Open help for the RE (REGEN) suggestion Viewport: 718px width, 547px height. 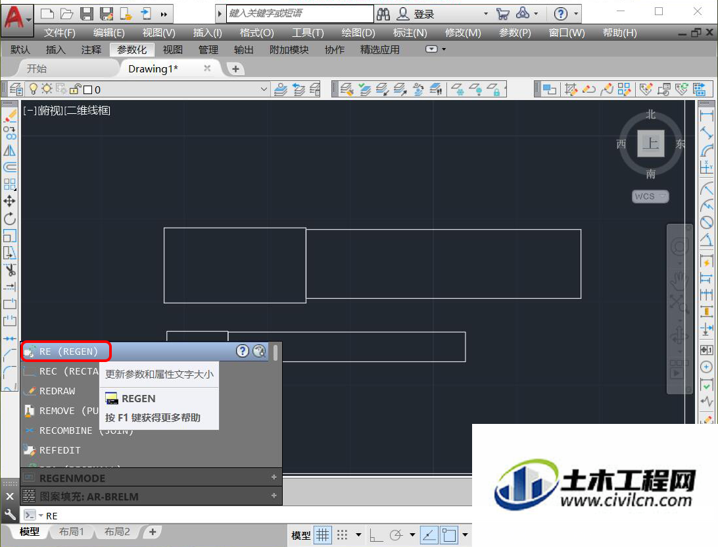tap(242, 352)
